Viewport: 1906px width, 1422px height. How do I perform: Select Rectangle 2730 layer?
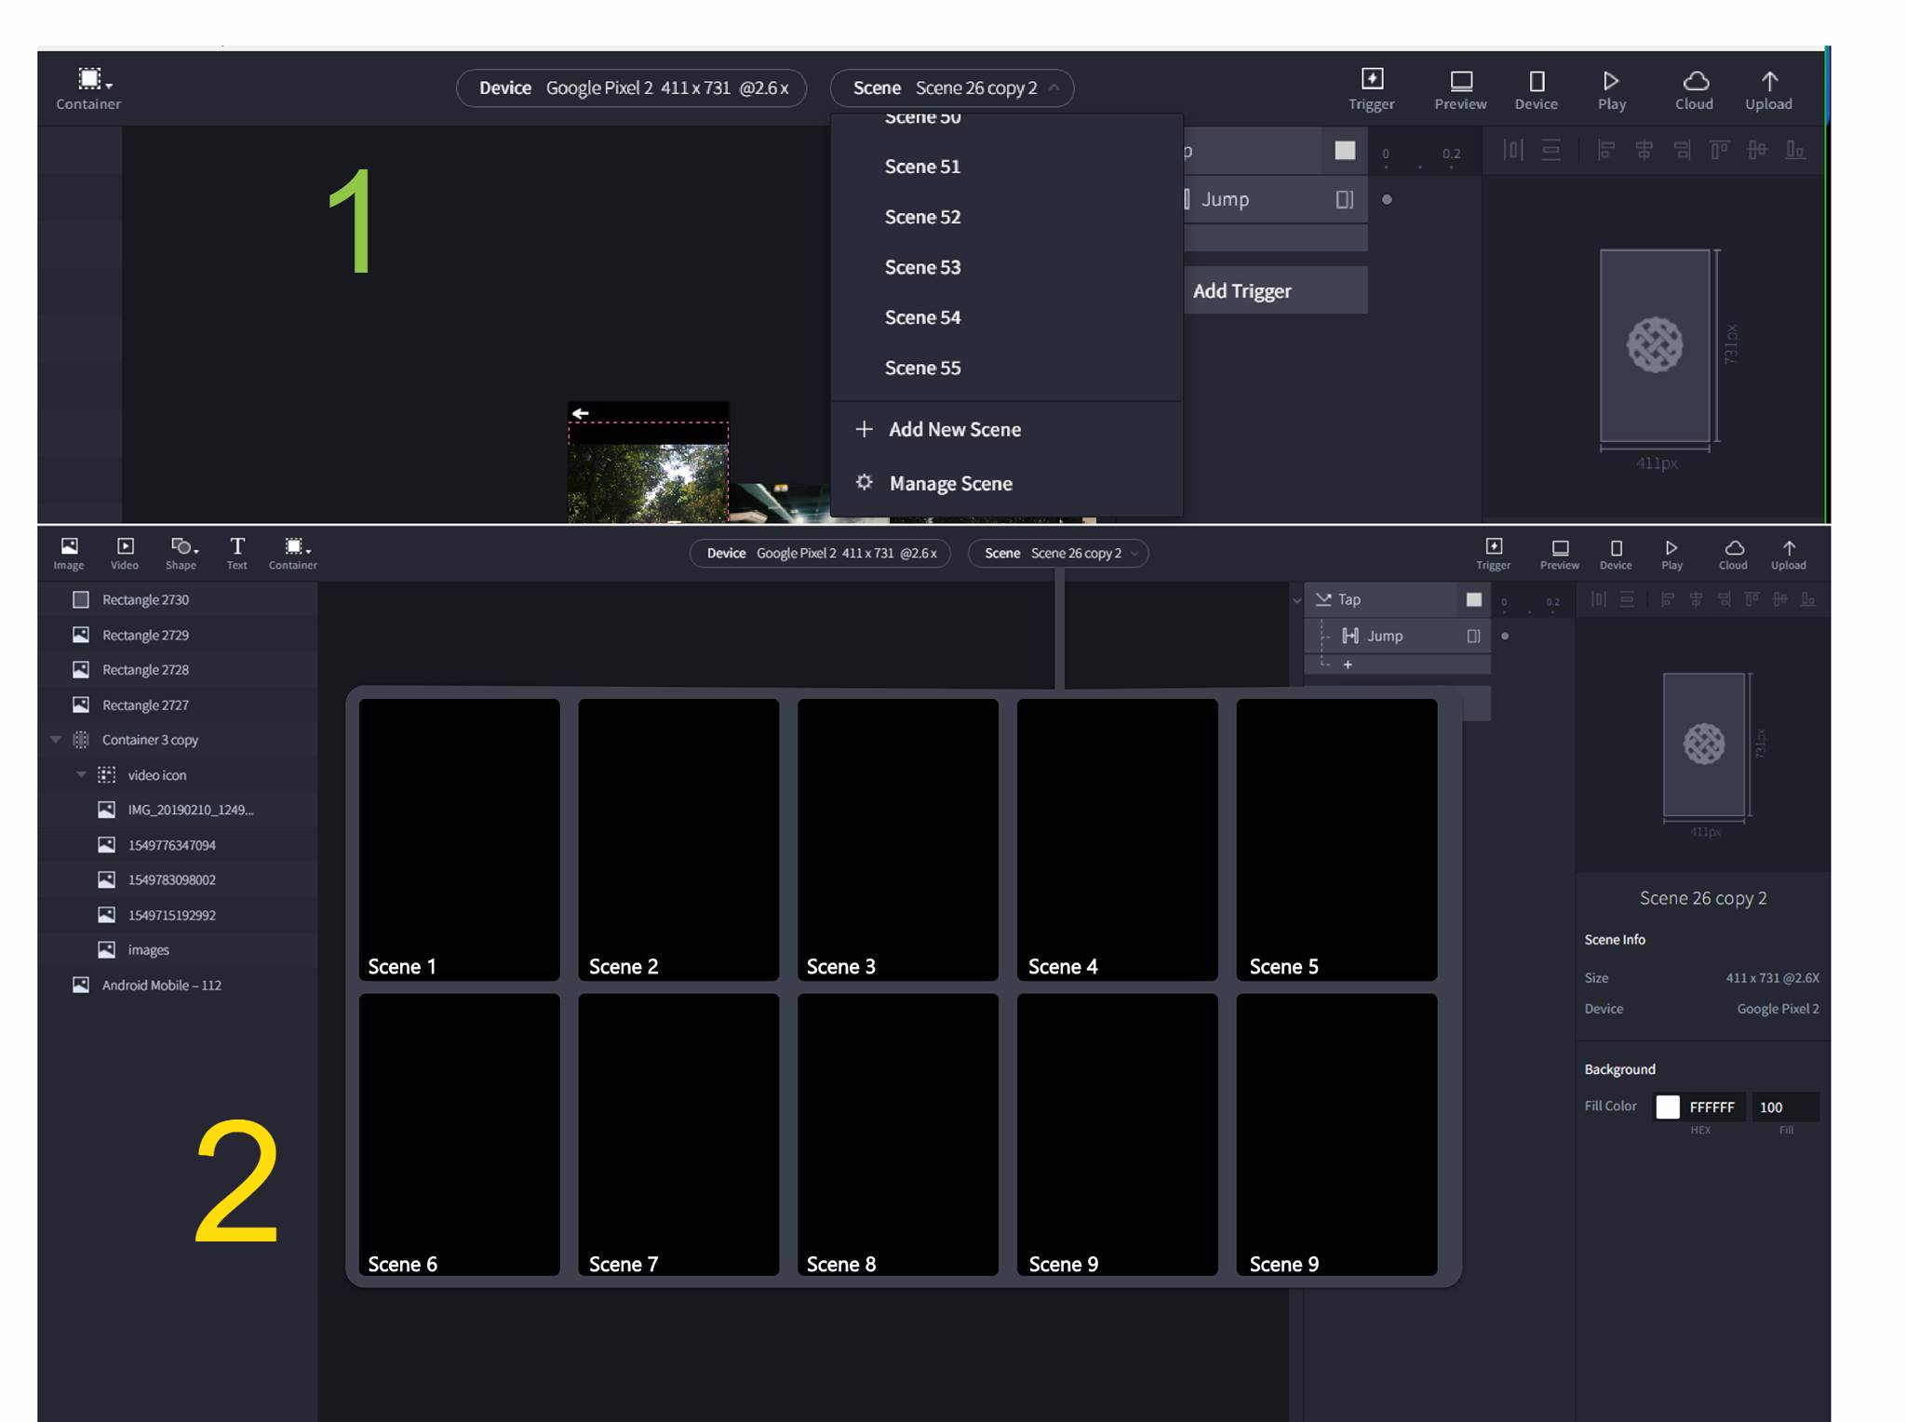177,599
